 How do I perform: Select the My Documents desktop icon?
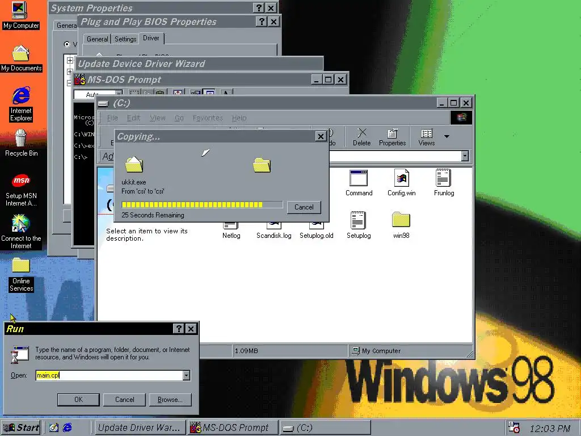(21, 58)
